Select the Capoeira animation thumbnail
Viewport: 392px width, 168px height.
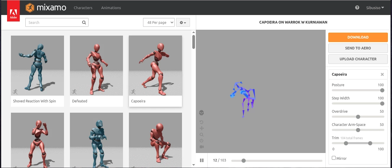pos(155,66)
